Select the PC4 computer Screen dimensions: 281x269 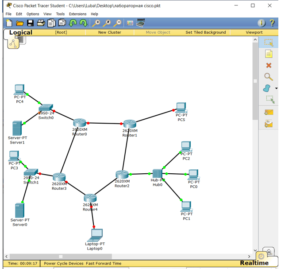pyautogui.click(x=19, y=90)
